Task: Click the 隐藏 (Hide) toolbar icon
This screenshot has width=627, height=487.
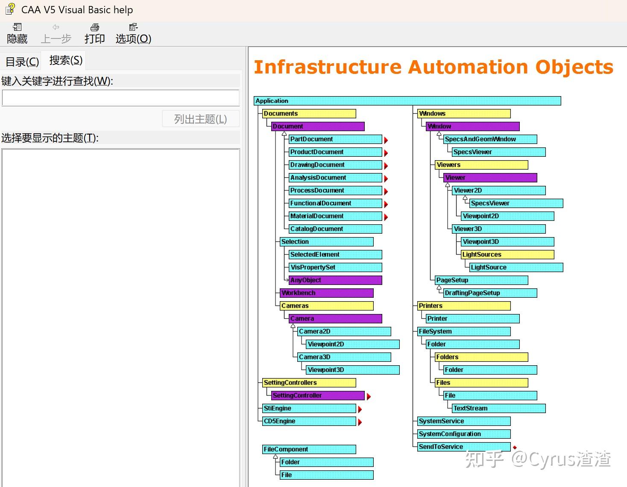Action: 17,27
